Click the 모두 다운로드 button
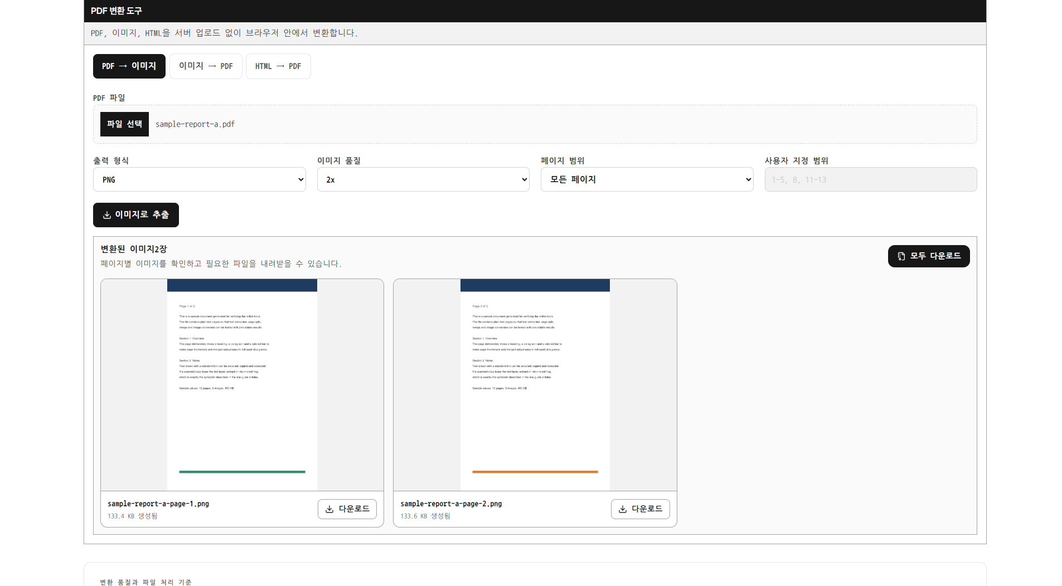This screenshot has width=1062, height=586. pos(929,256)
